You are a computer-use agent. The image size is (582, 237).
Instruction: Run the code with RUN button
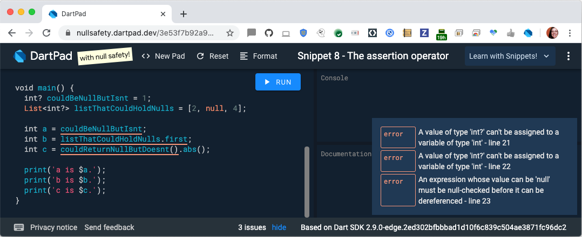click(x=278, y=82)
